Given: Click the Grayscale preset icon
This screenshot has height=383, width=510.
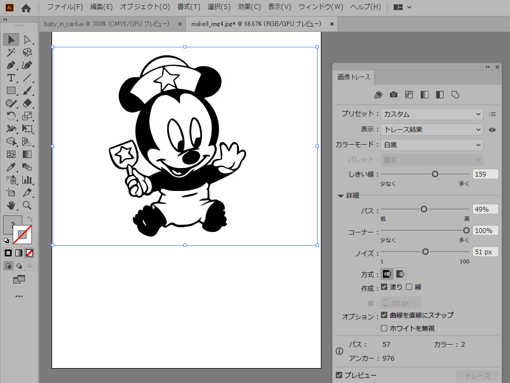Looking at the screenshot, I should click(424, 95).
